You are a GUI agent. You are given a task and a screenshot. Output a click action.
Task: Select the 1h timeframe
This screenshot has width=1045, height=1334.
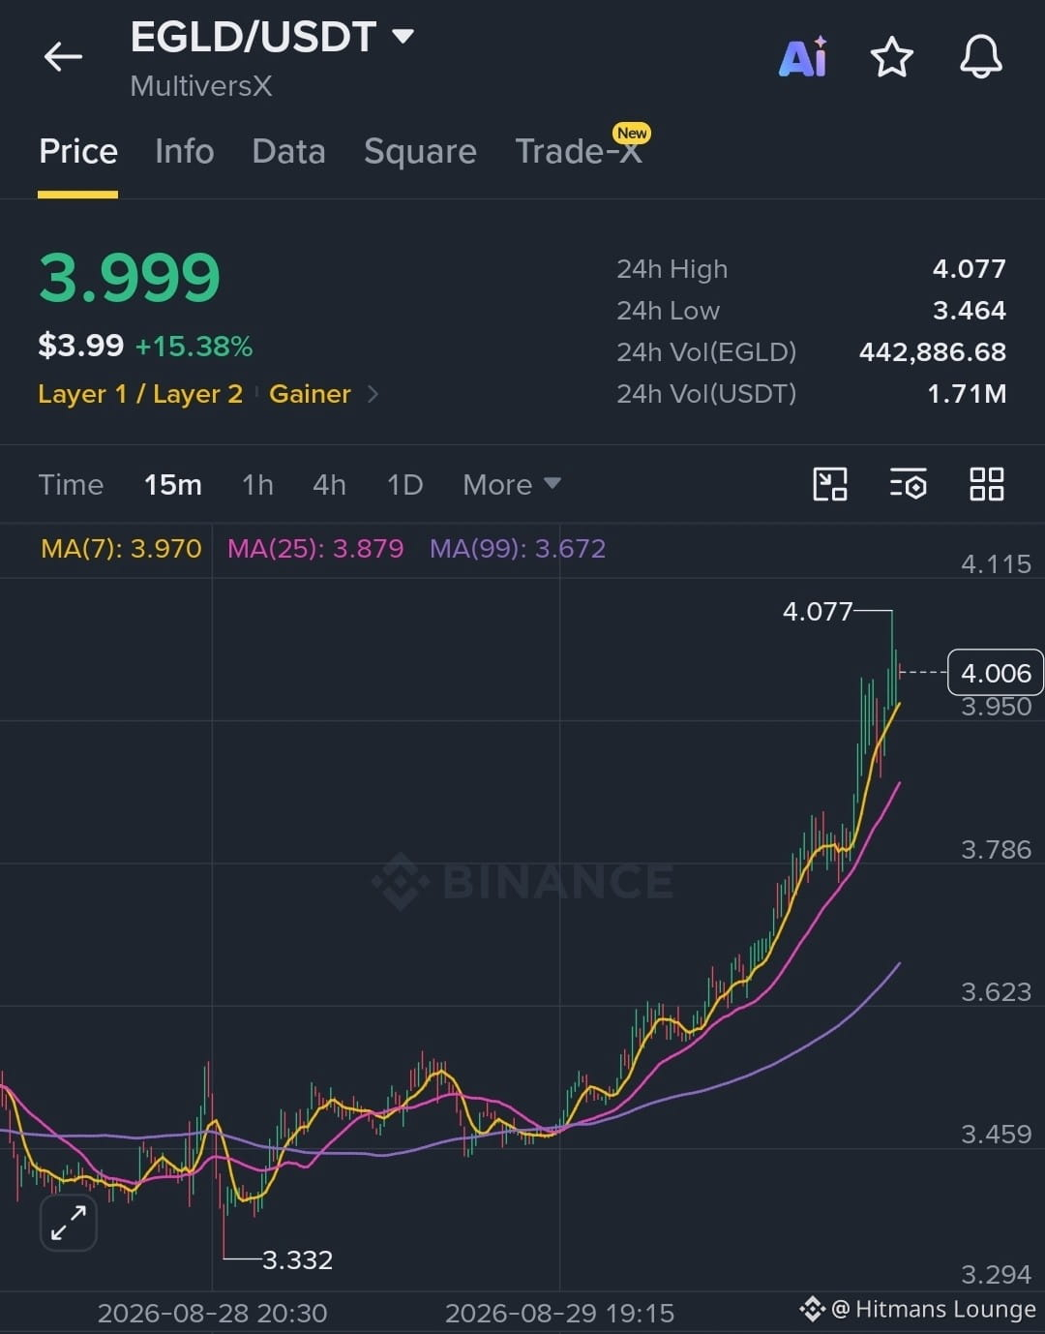(x=257, y=484)
